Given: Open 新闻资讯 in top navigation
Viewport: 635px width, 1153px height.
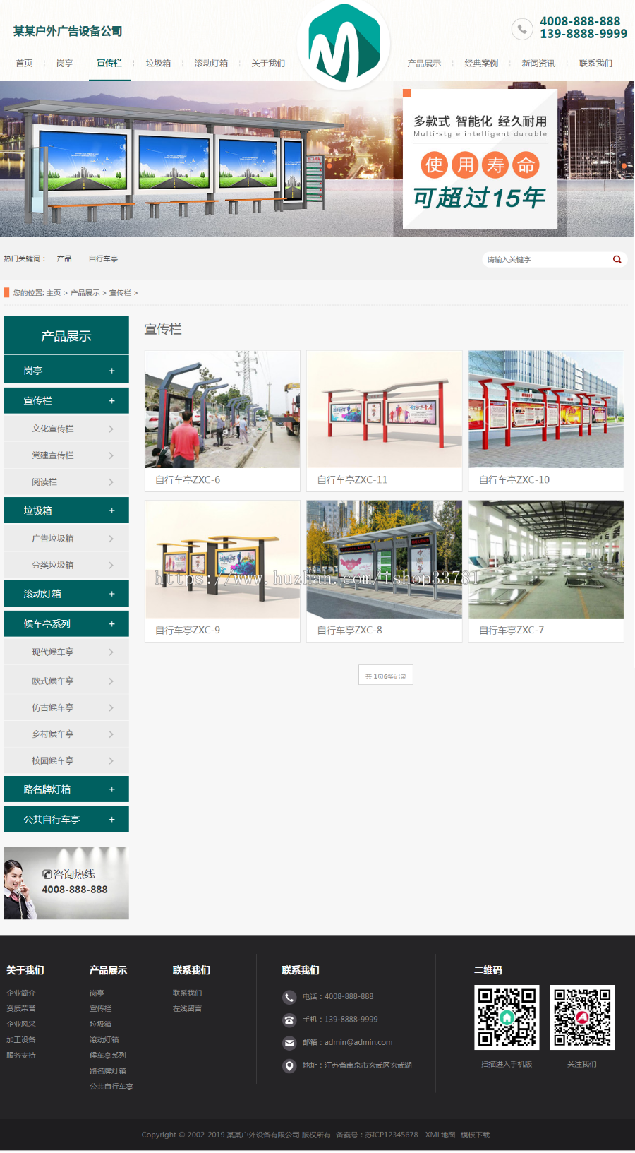Looking at the screenshot, I should click(538, 63).
